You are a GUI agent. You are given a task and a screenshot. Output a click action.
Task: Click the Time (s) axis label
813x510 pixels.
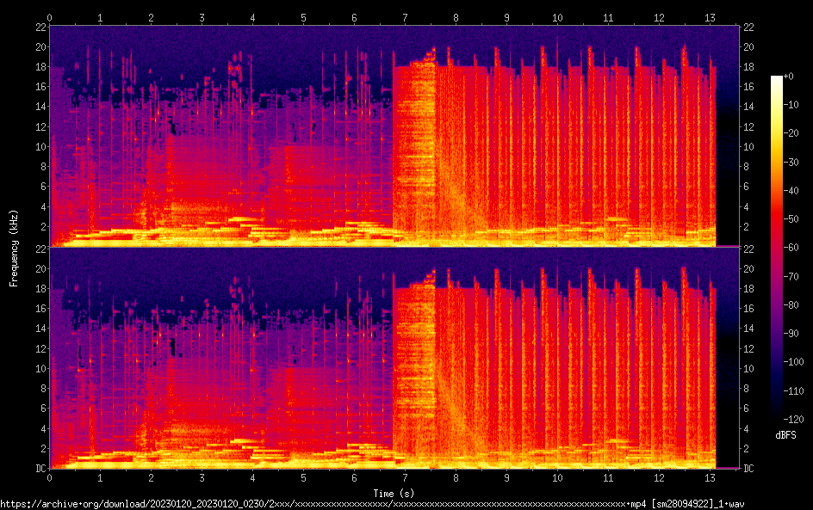tap(394, 492)
